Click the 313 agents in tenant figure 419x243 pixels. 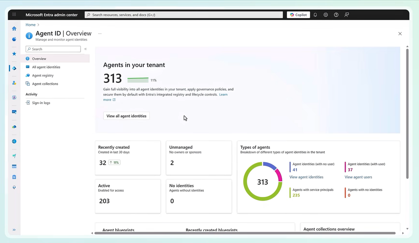coord(112,78)
